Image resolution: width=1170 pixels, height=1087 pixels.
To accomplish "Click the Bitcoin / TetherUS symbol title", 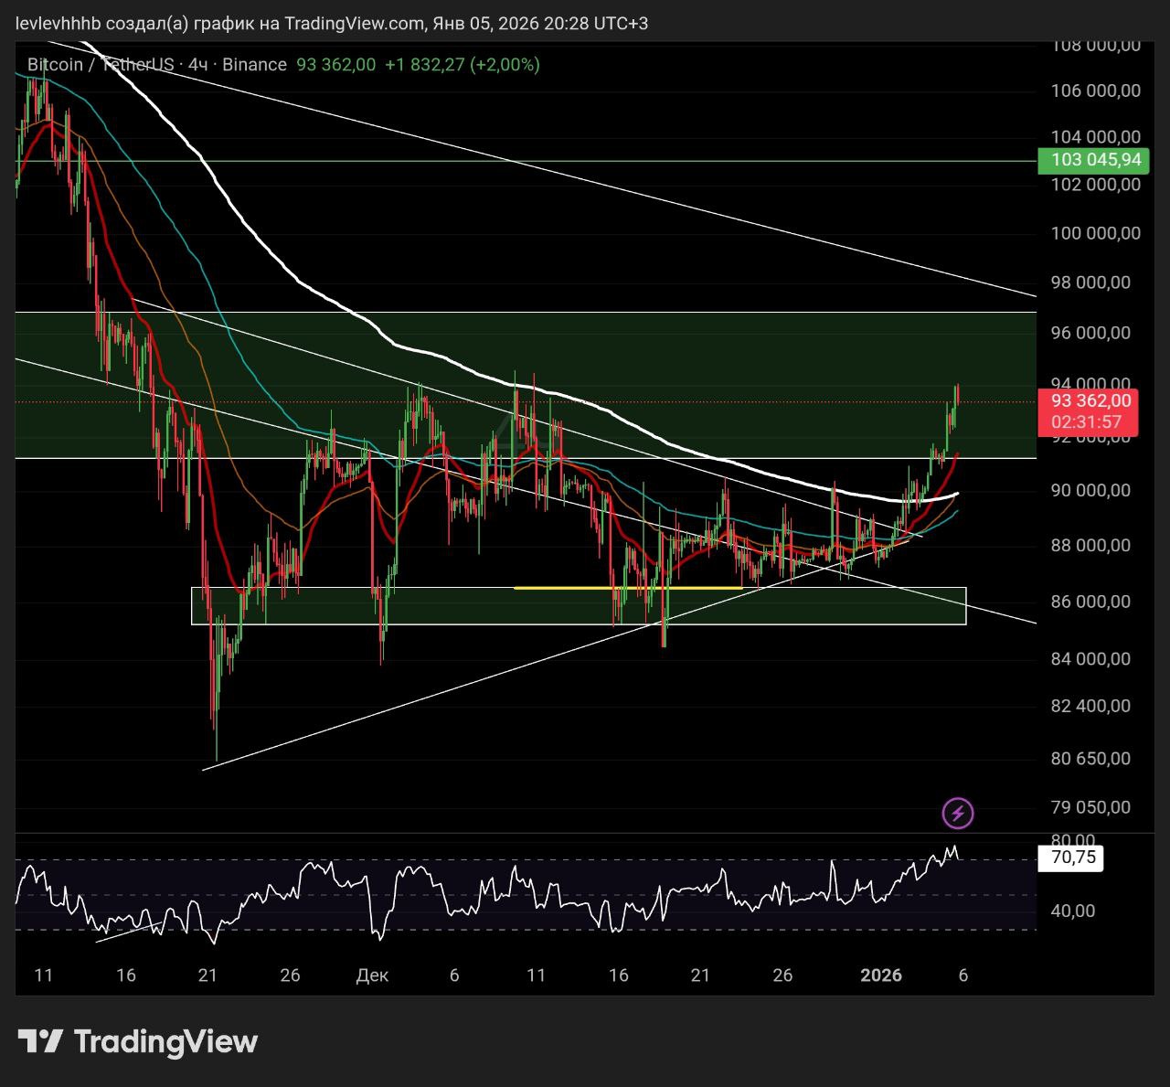I will [x=101, y=65].
